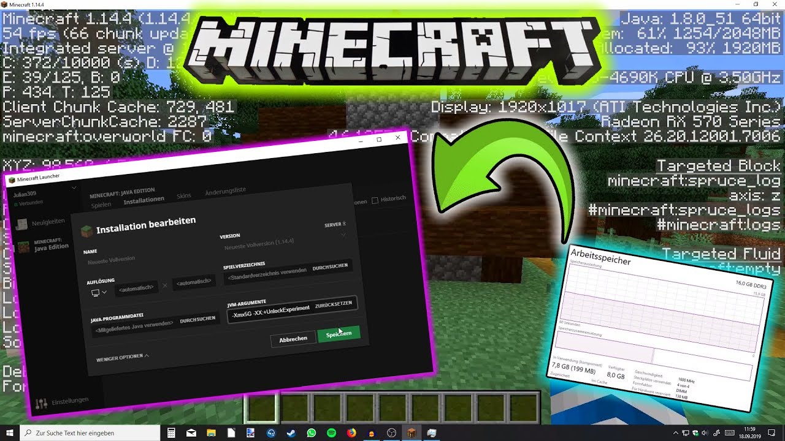The image size is (785, 441).
Task: Open WhatsApp in the taskbar
Action: click(312, 432)
